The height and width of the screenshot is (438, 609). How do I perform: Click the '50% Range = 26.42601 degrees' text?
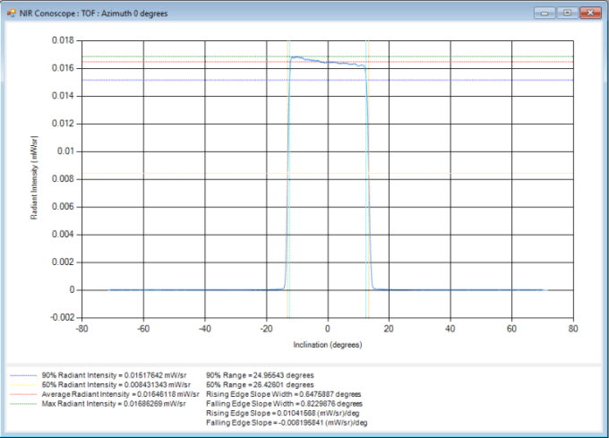click(x=260, y=385)
